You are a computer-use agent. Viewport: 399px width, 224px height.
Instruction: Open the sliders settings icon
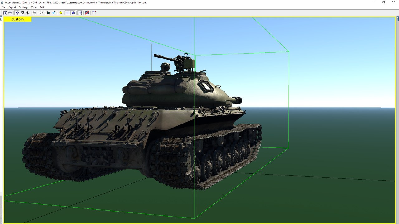(x=34, y=13)
